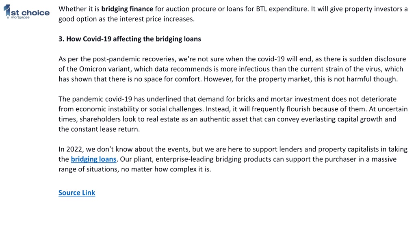Open the blue 'bridging loans' hyperlink
416x234 pixels.
[x=94, y=159]
